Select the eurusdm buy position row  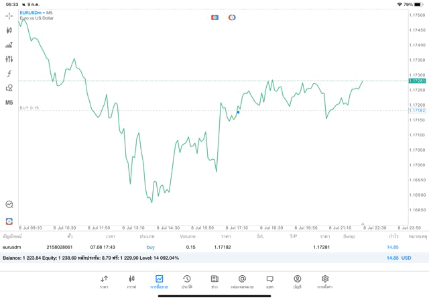(201, 248)
